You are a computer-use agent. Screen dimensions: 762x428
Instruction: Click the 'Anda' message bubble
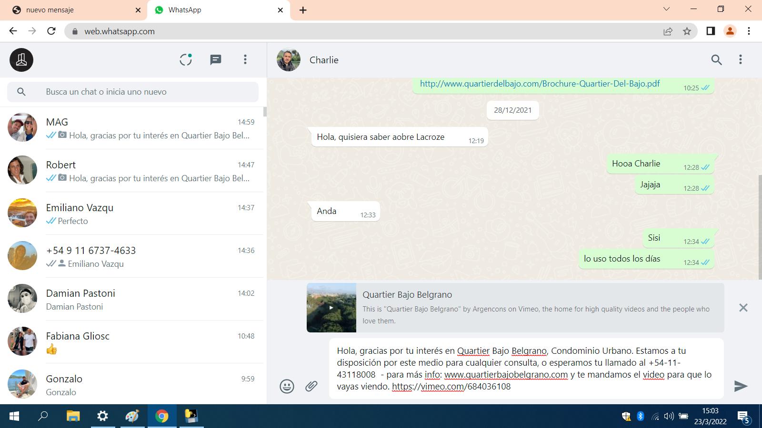[x=345, y=212]
